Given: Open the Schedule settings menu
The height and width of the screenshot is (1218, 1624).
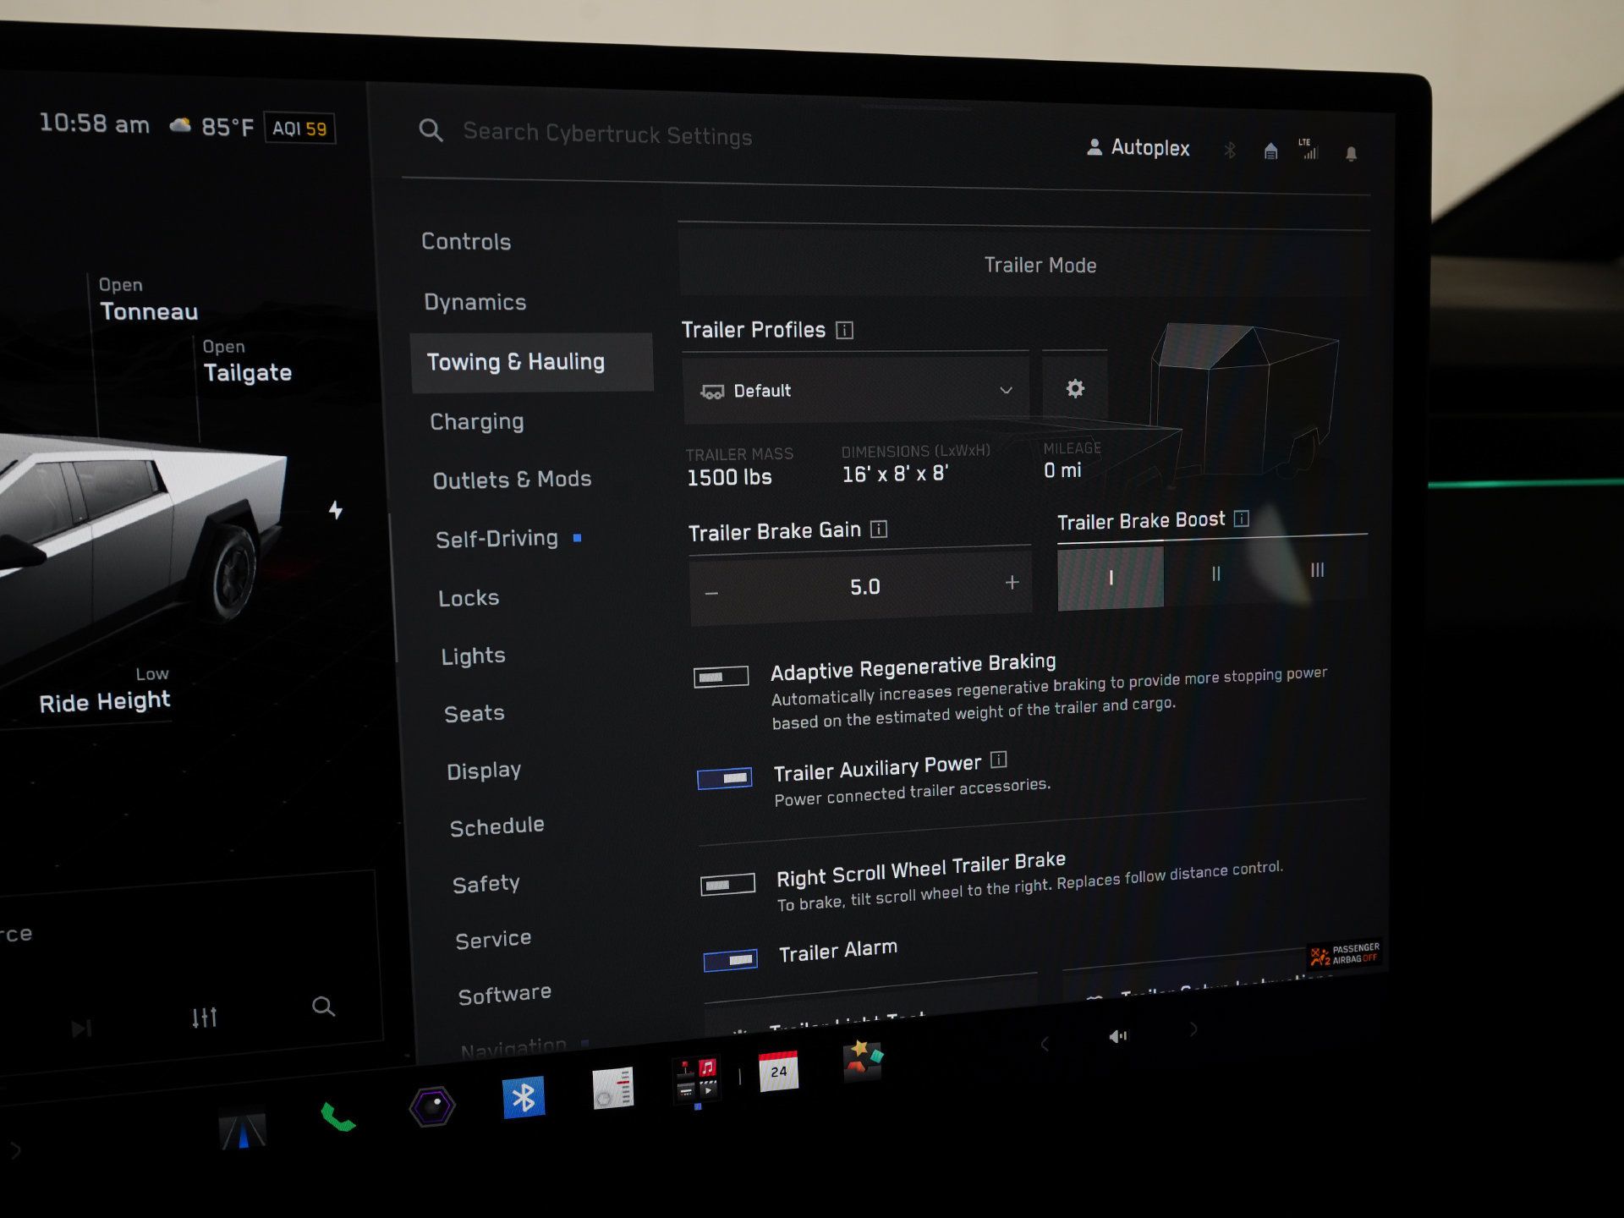Looking at the screenshot, I should point(497,826).
